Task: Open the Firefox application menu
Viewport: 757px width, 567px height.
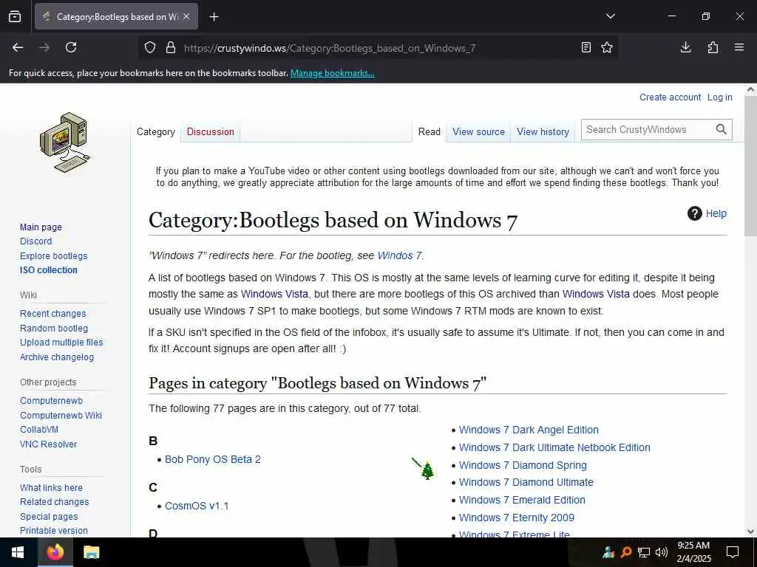Action: [739, 47]
